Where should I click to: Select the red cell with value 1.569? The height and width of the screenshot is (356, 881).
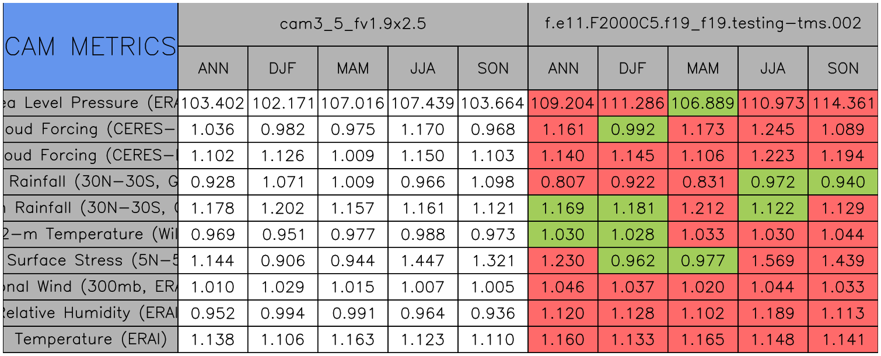(773, 260)
